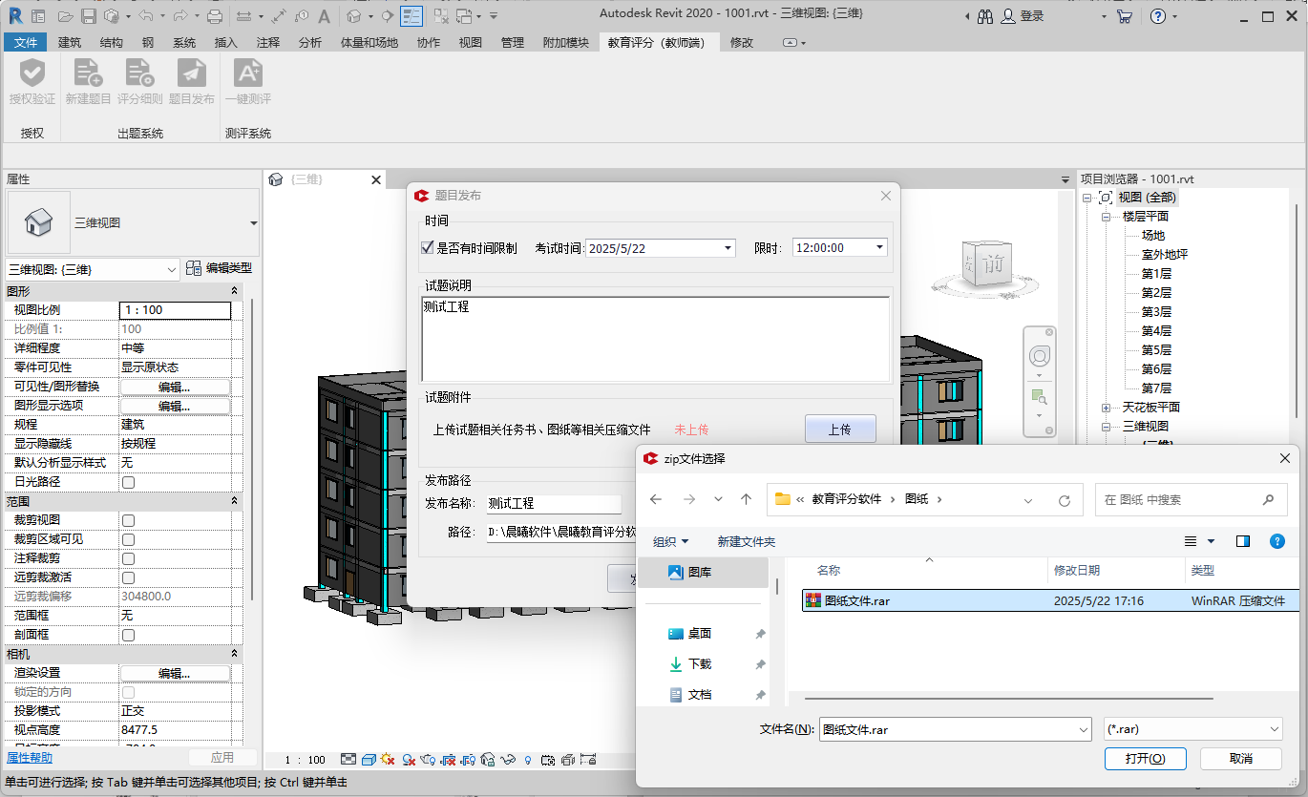
Task: Click Temporary Hide/Isolate glasses icon
Action: click(508, 760)
